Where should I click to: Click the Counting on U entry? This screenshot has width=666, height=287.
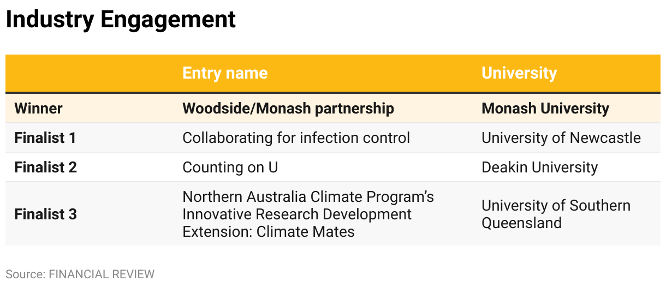coord(230,167)
